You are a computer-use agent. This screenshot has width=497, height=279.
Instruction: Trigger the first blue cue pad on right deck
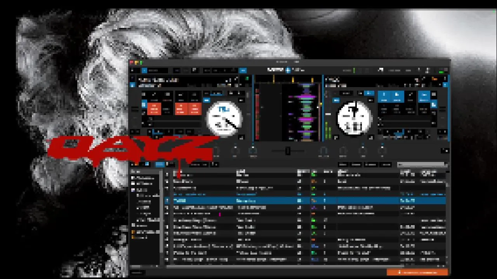384,97
